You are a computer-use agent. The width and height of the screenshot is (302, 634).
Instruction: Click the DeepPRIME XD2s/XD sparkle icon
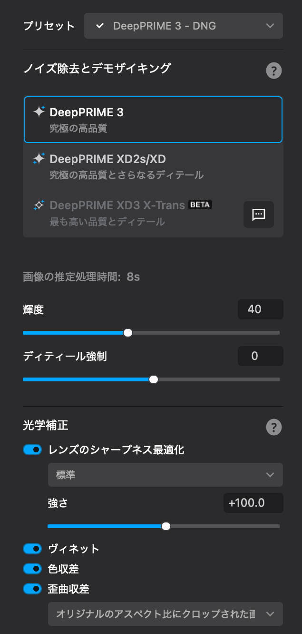39,158
